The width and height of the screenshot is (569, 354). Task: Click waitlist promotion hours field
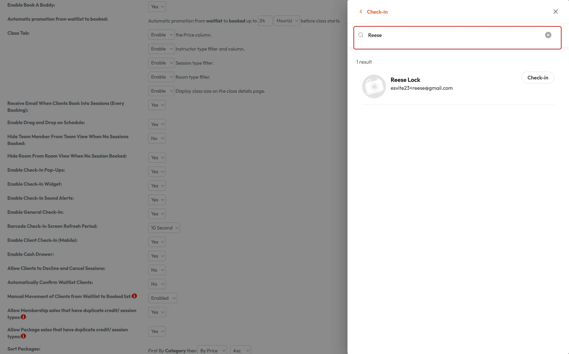pos(265,21)
